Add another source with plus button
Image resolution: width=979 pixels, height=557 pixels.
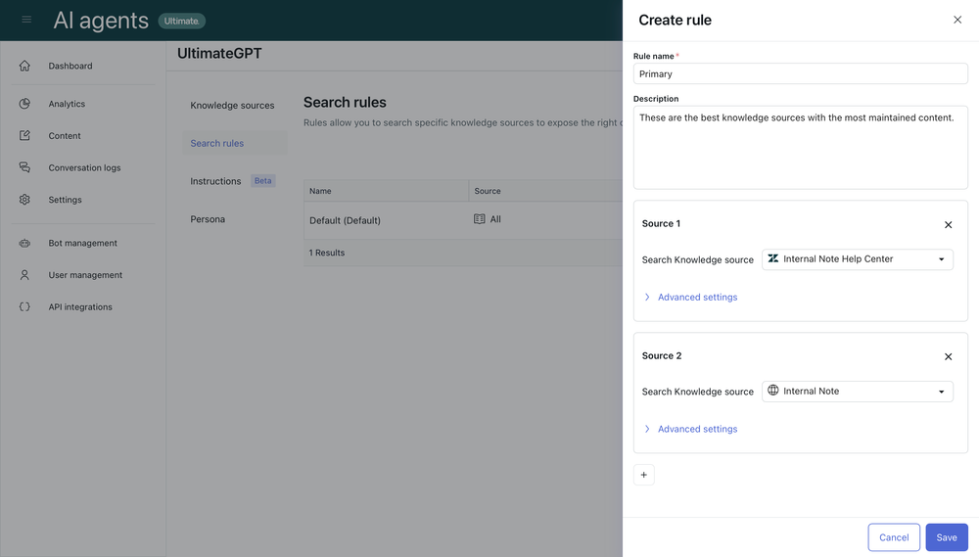click(643, 475)
